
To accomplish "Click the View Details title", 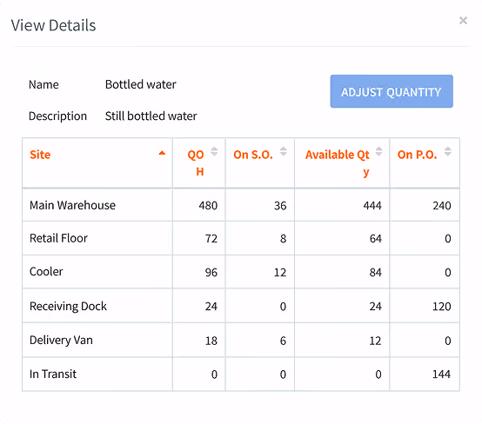I will pyautogui.click(x=53, y=25).
